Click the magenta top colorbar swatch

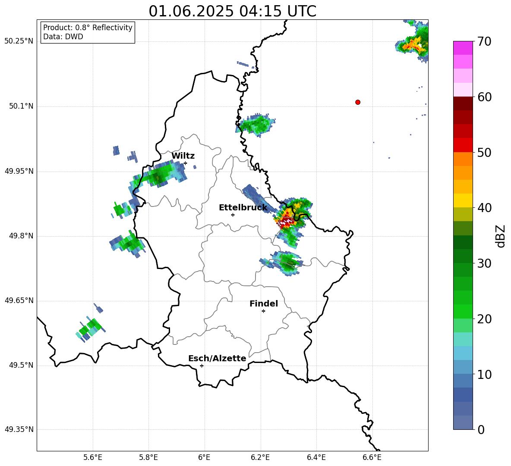[x=463, y=48]
